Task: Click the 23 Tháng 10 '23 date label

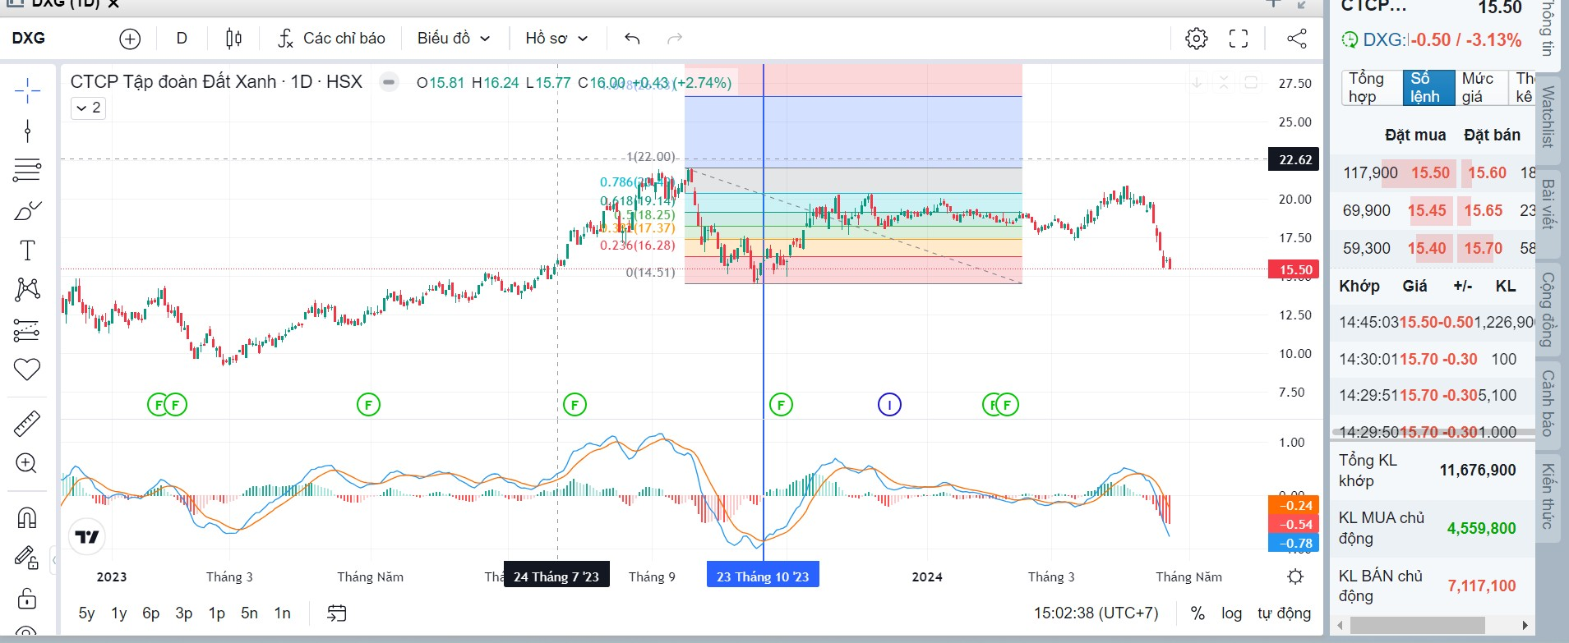Action: (x=763, y=576)
